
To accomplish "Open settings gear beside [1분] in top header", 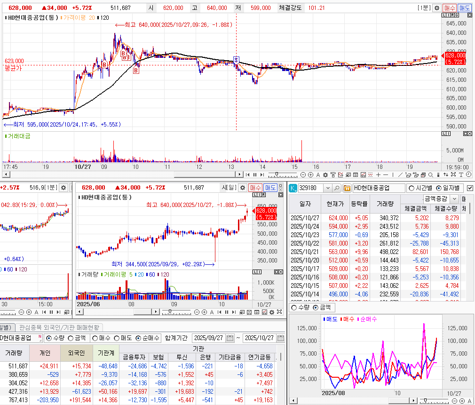I will click(436, 8).
